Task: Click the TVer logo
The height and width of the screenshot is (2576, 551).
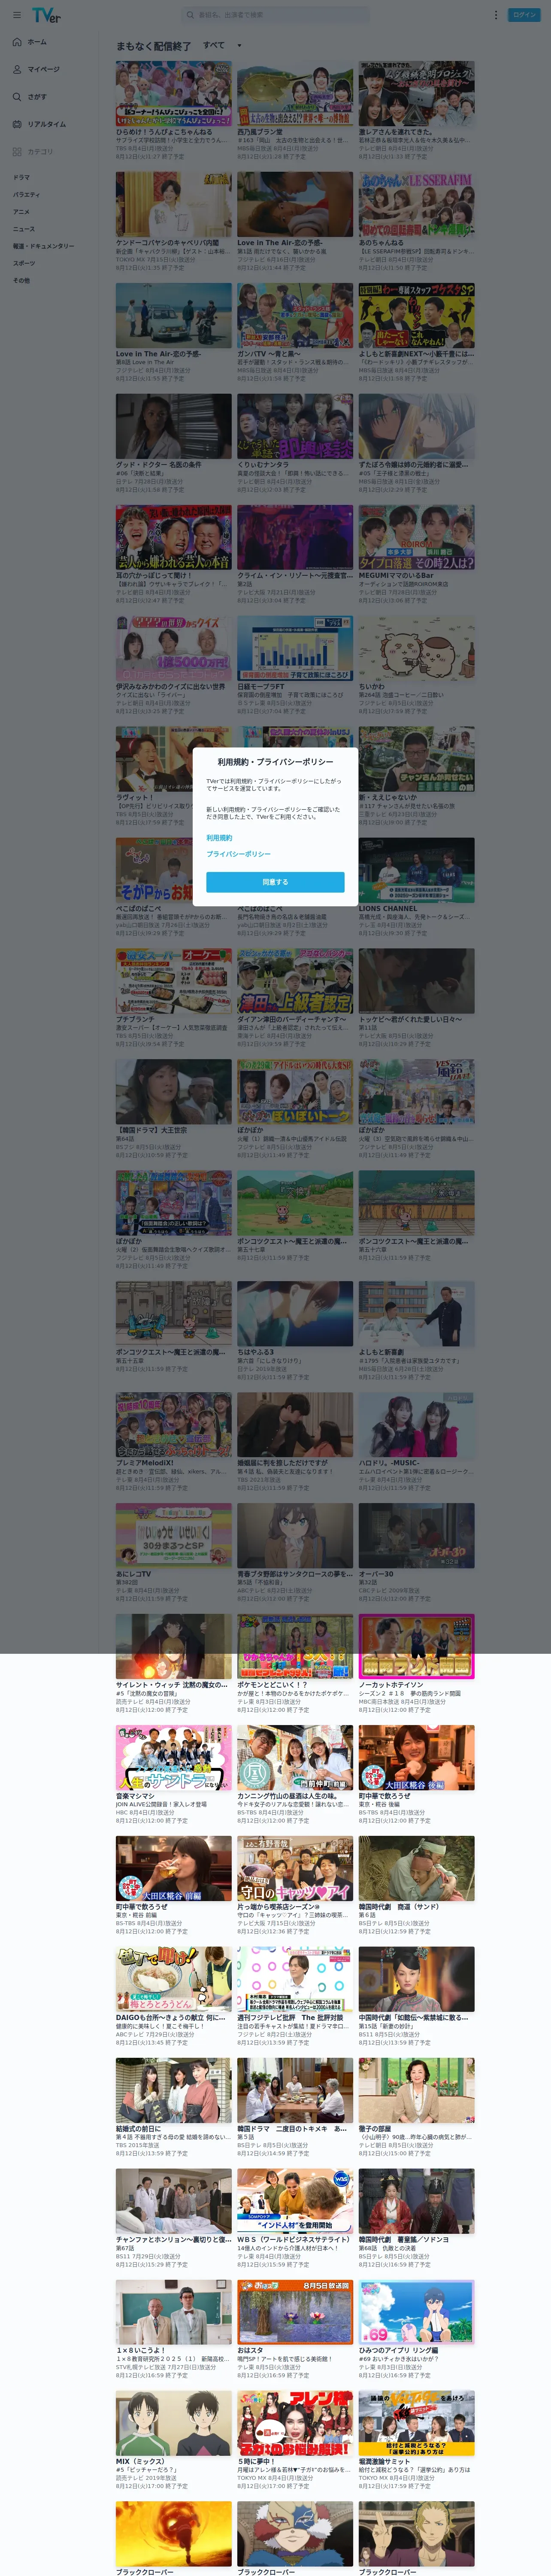Action: 46,15
